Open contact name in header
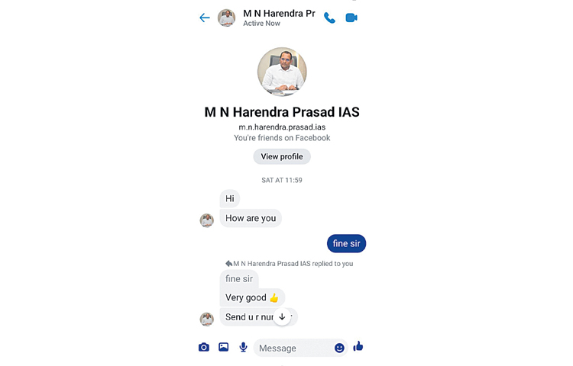 click(x=279, y=14)
